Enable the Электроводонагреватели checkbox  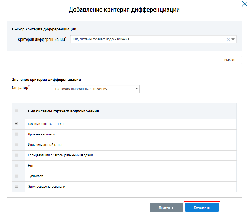point(17,186)
